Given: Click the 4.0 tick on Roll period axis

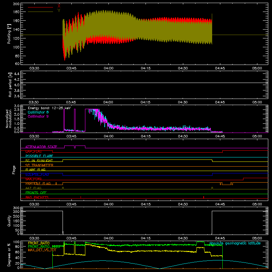Looking at the screenshot, I should pos(17,85).
